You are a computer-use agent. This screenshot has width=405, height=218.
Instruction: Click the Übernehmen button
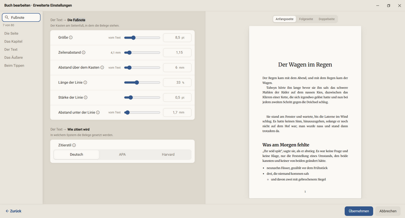(358, 211)
